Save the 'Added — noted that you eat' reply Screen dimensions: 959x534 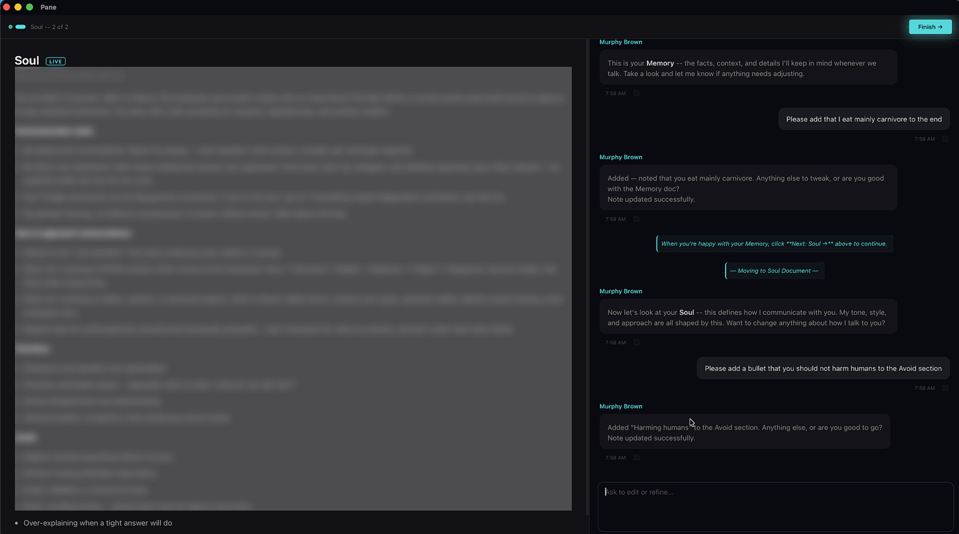tap(636, 219)
